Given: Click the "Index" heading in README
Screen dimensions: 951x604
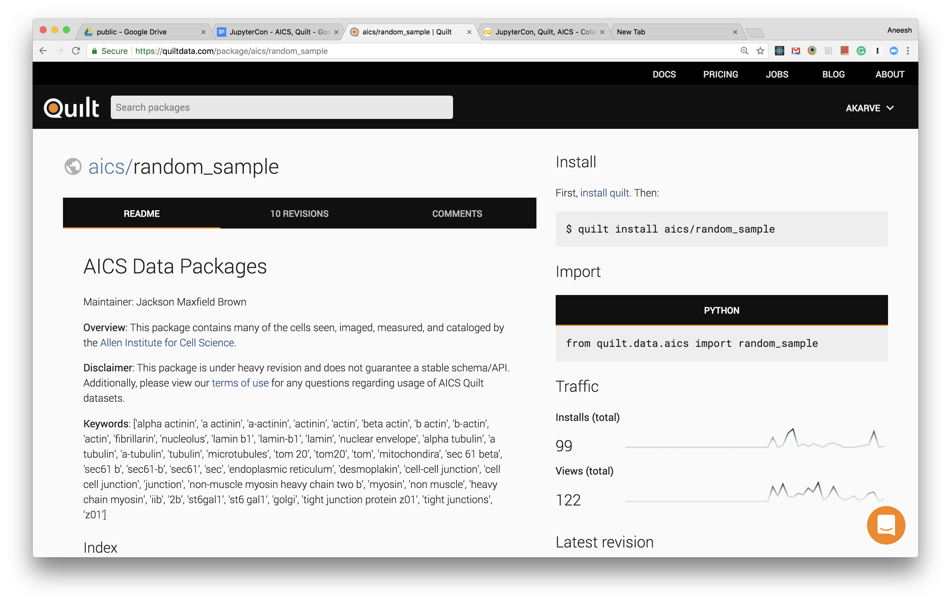Looking at the screenshot, I should (100, 547).
